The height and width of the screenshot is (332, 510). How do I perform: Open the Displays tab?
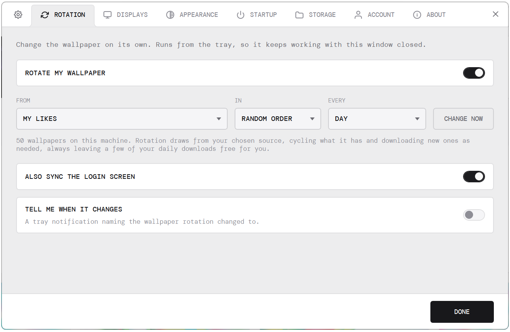click(126, 15)
